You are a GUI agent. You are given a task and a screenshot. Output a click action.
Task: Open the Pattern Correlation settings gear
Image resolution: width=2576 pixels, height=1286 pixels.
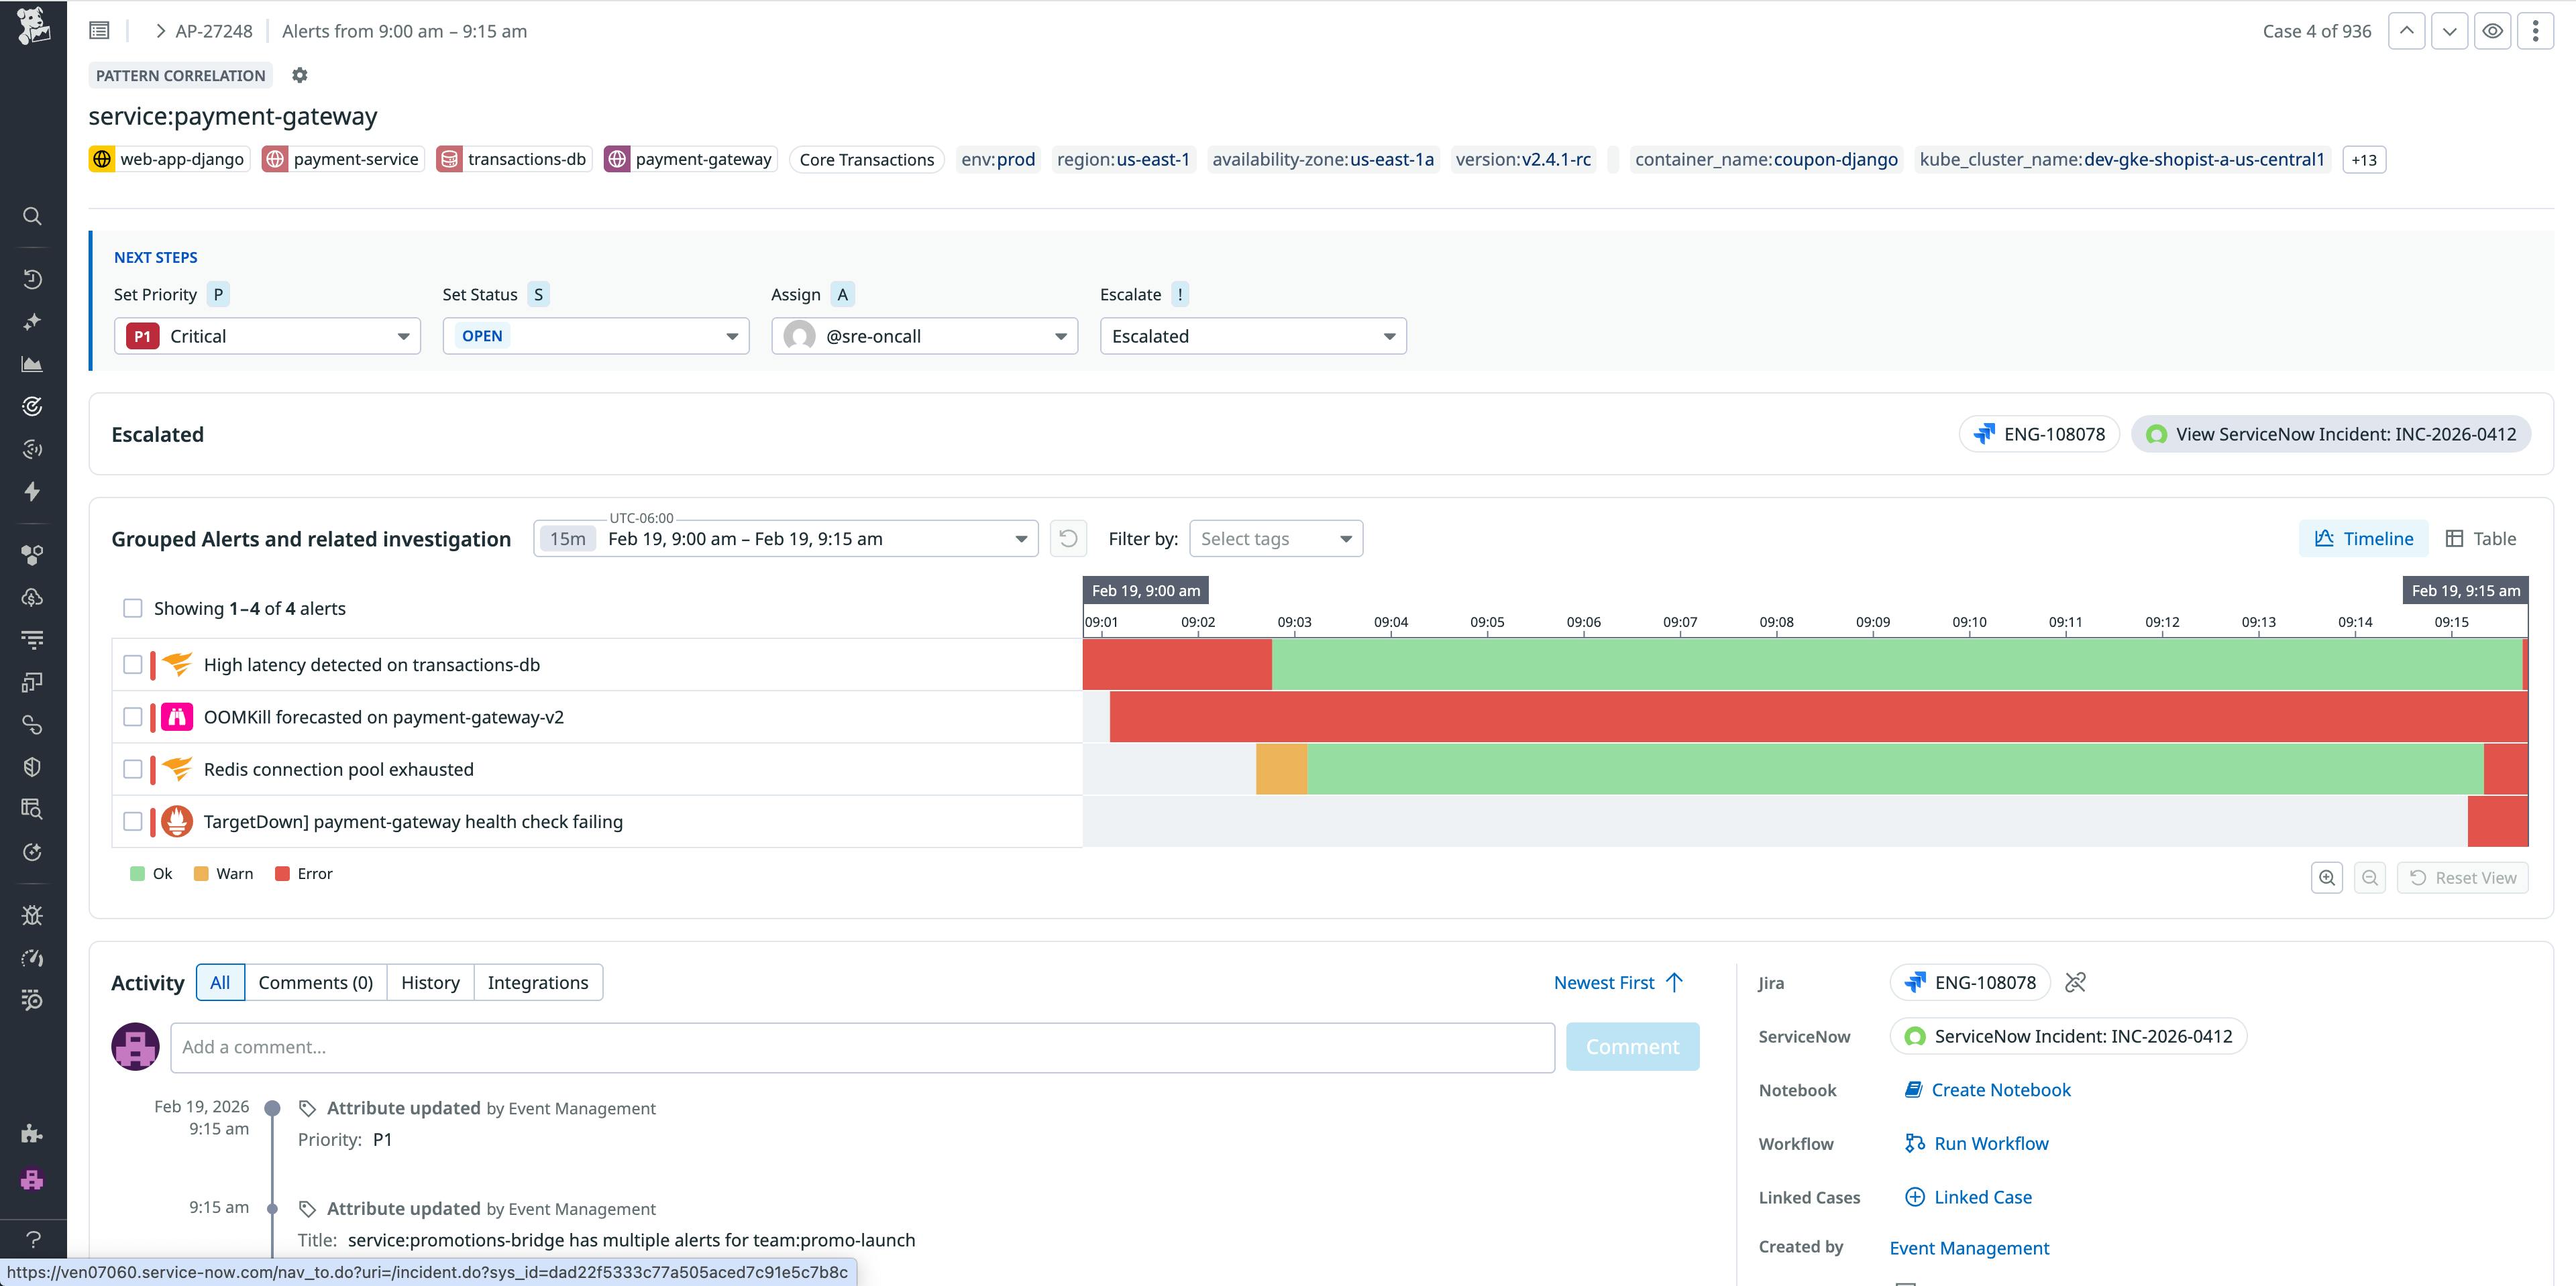[x=299, y=75]
